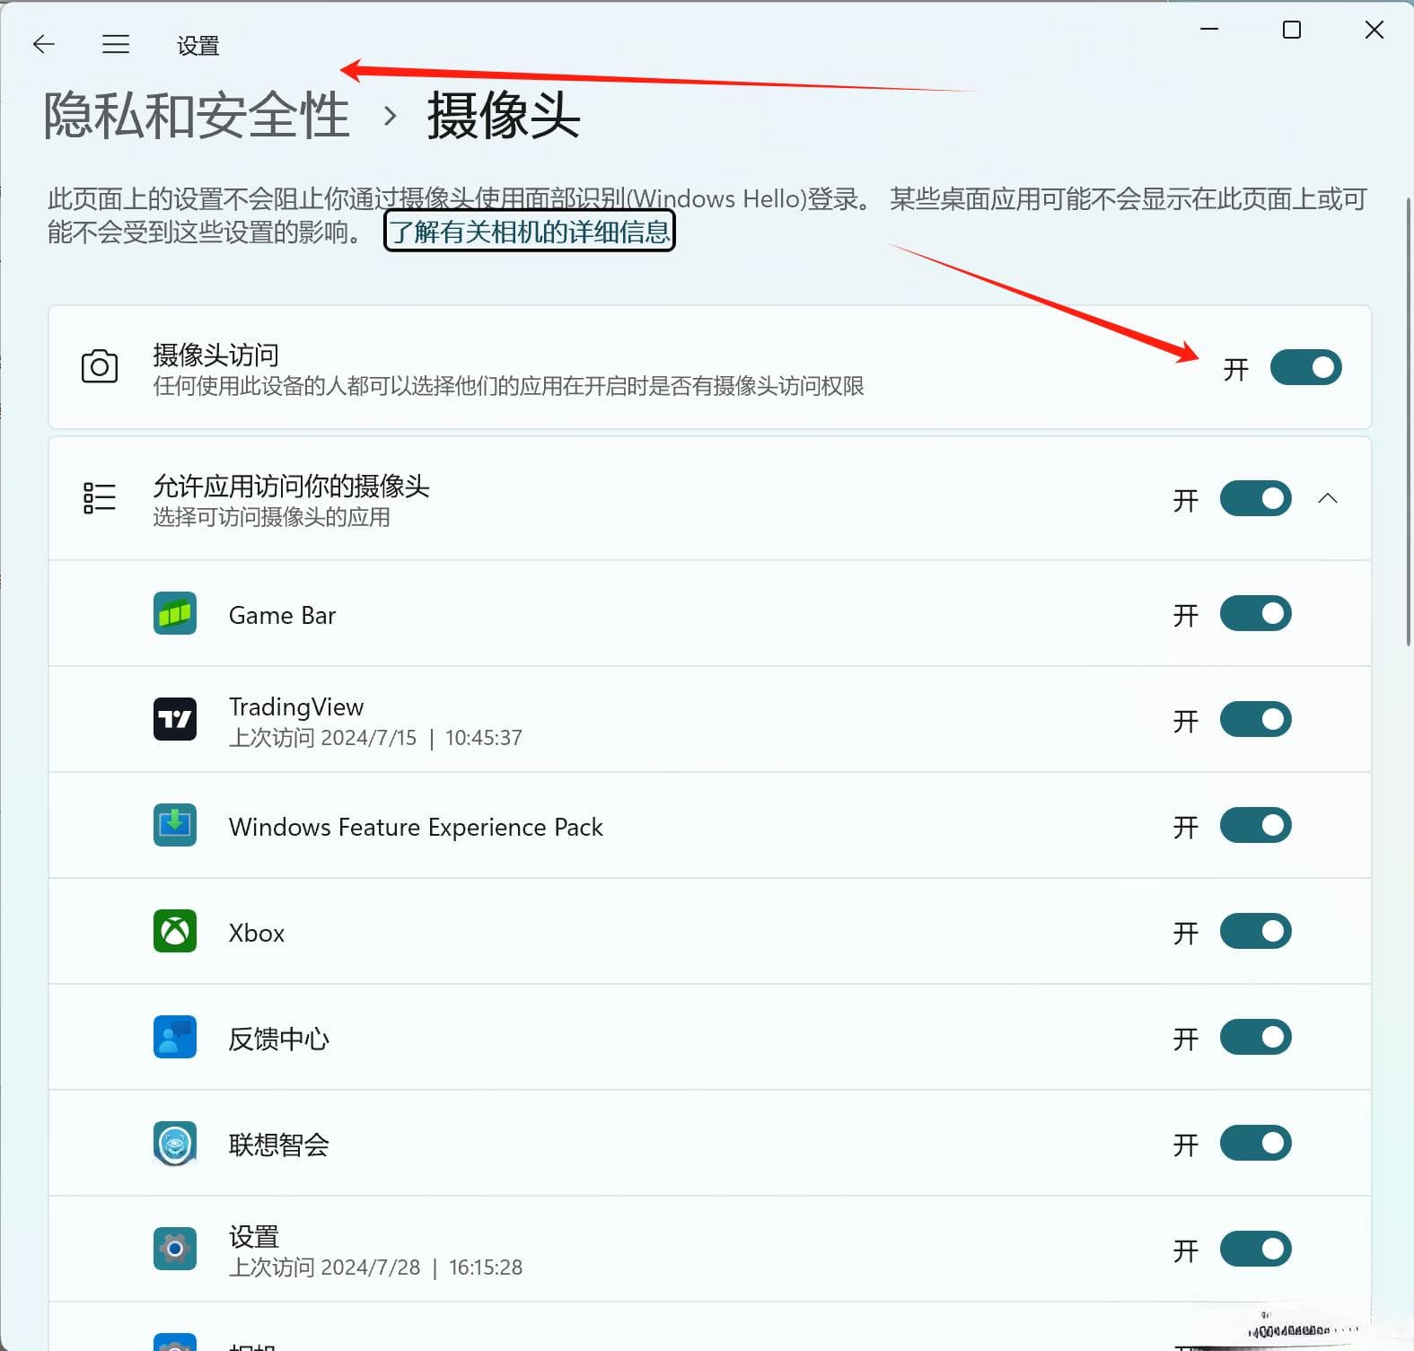The image size is (1414, 1351).
Task: Click the Xbox app icon
Action: point(175,932)
